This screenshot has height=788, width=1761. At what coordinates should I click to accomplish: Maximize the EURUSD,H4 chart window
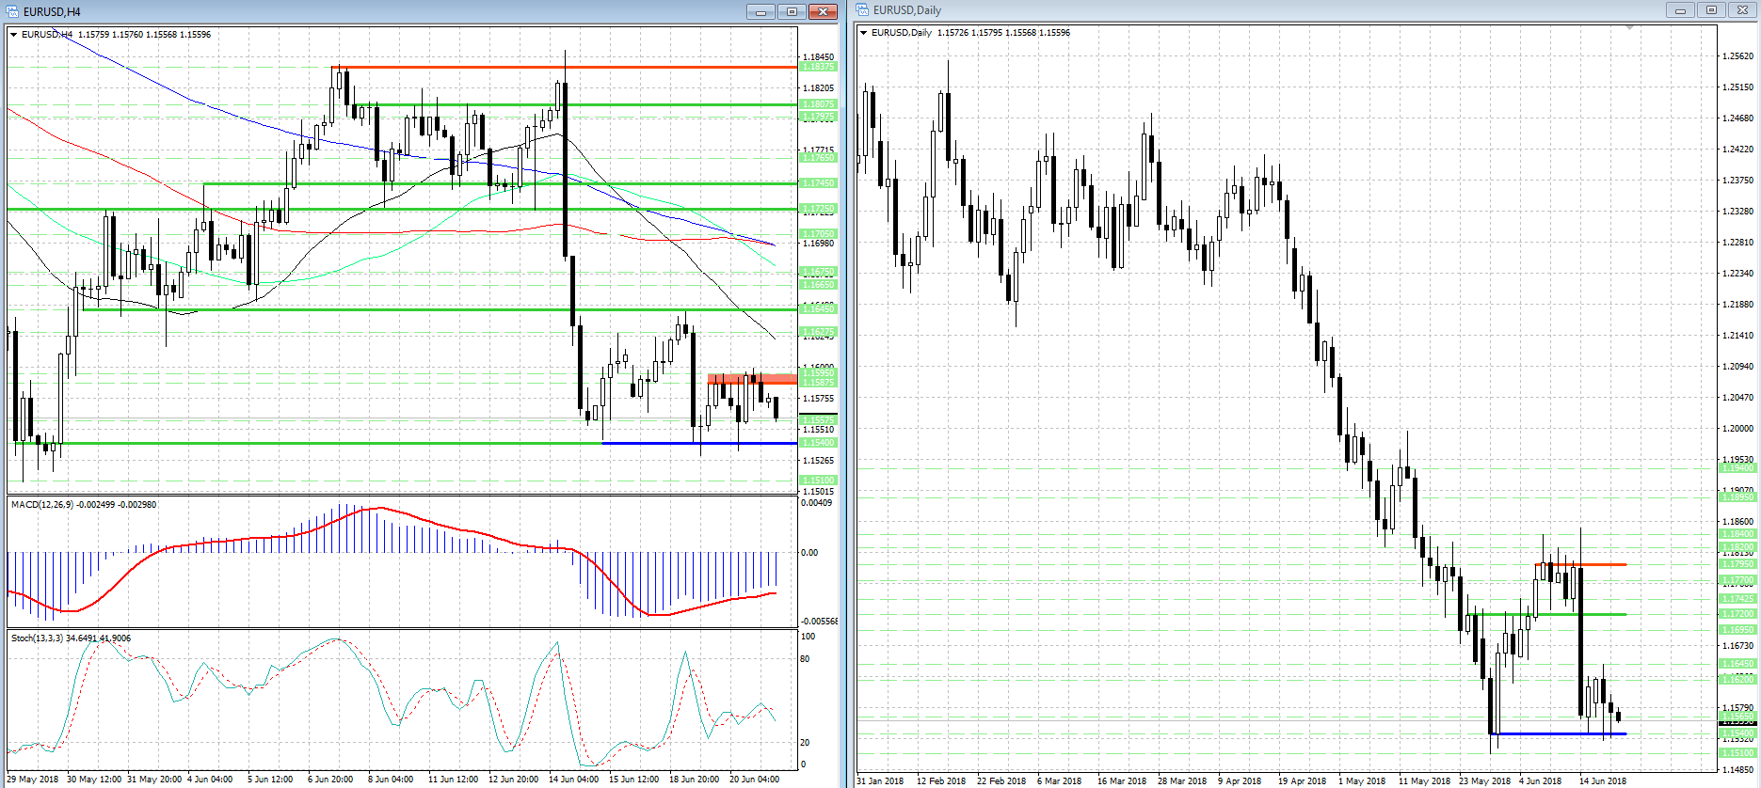tap(792, 11)
